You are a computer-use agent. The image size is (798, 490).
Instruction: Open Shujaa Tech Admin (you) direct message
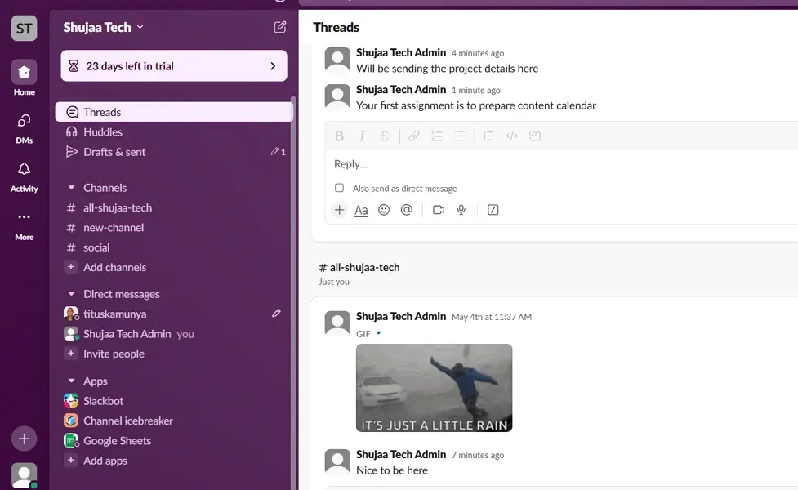click(x=174, y=334)
